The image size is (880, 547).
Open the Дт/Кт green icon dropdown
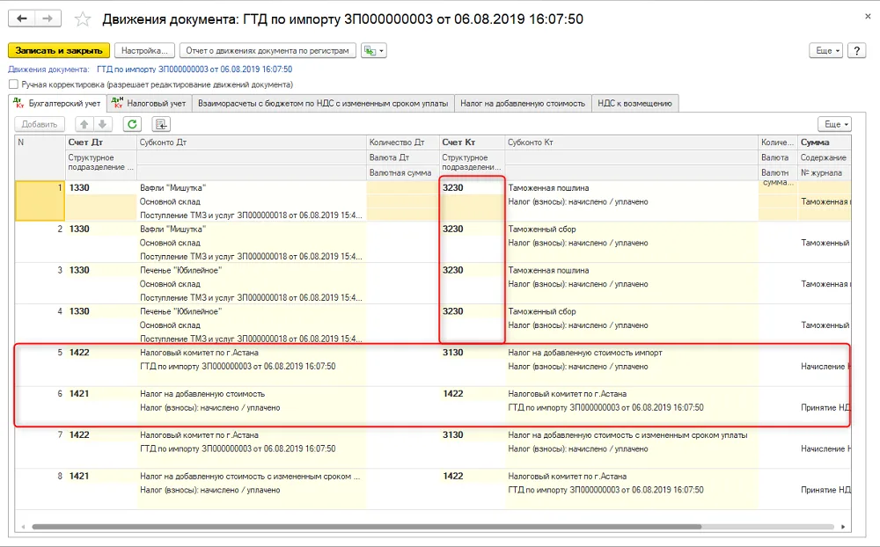coord(374,50)
